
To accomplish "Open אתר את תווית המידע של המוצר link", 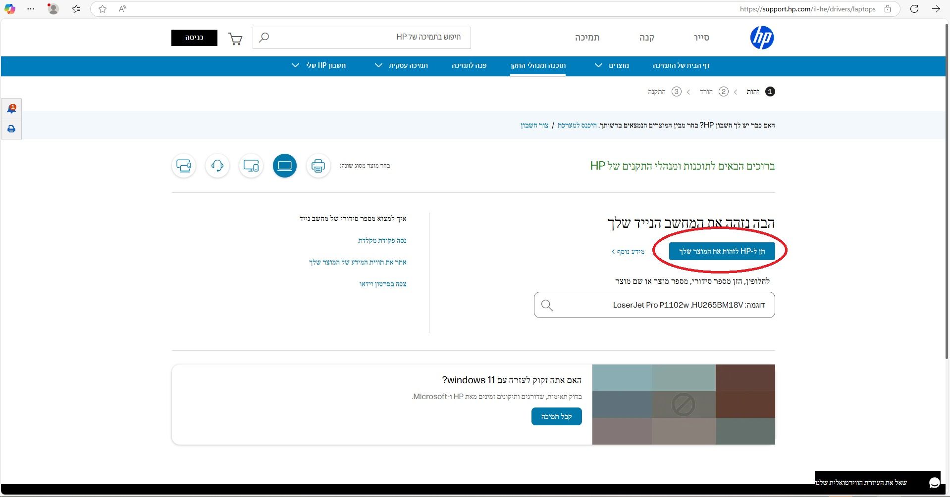I will 358,262.
